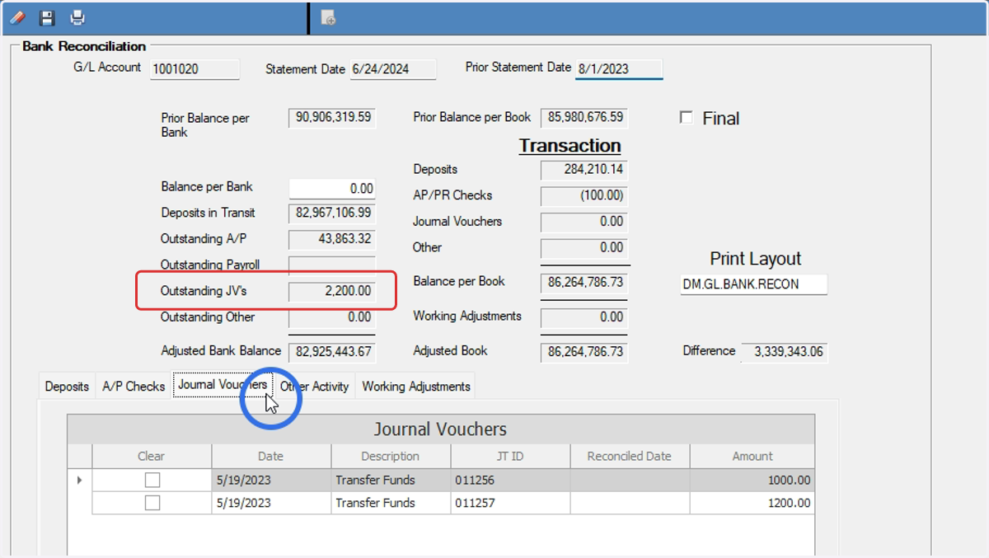Open the Other Activity tab
This screenshot has width=989, height=558.
point(315,386)
